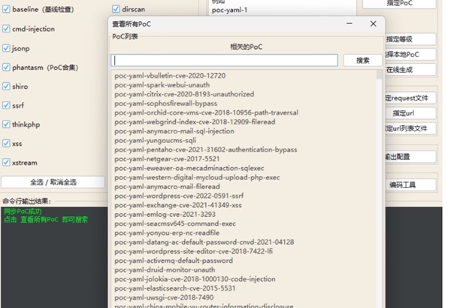The image size is (451, 308).
Task: Select poc-yaml-anymacro-mail-sql-injection
Action: pyautogui.click(x=174, y=131)
